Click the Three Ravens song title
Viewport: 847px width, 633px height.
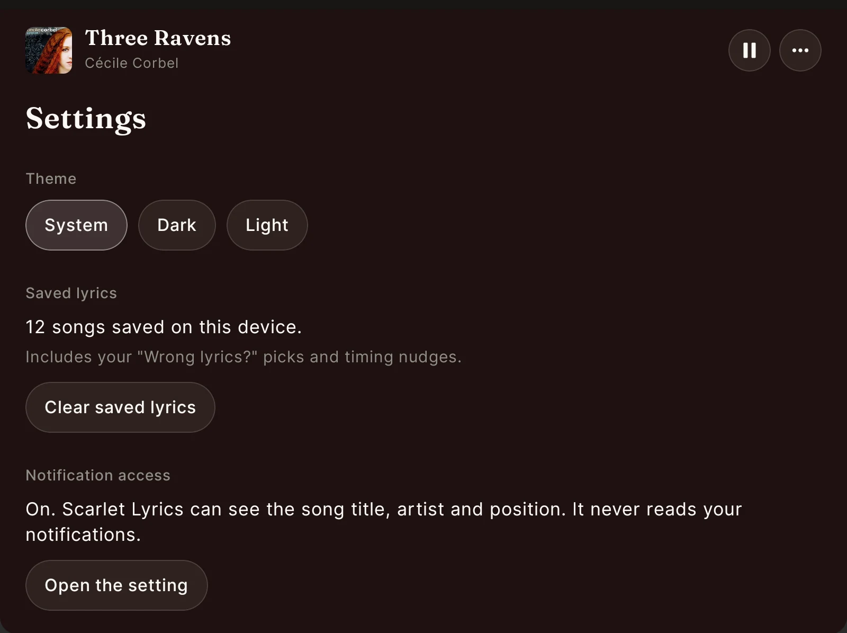tap(158, 38)
